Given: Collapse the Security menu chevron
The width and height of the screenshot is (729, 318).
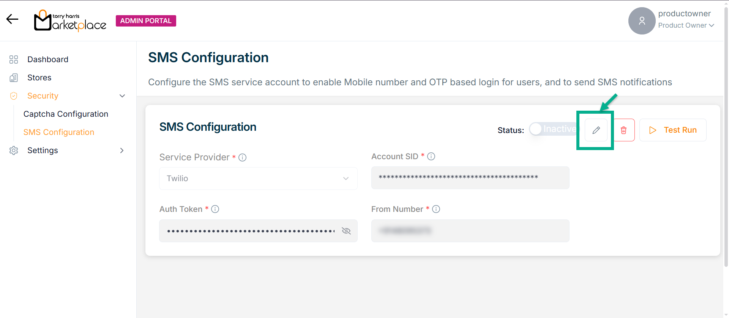Looking at the screenshot, I should coord(122,96).
